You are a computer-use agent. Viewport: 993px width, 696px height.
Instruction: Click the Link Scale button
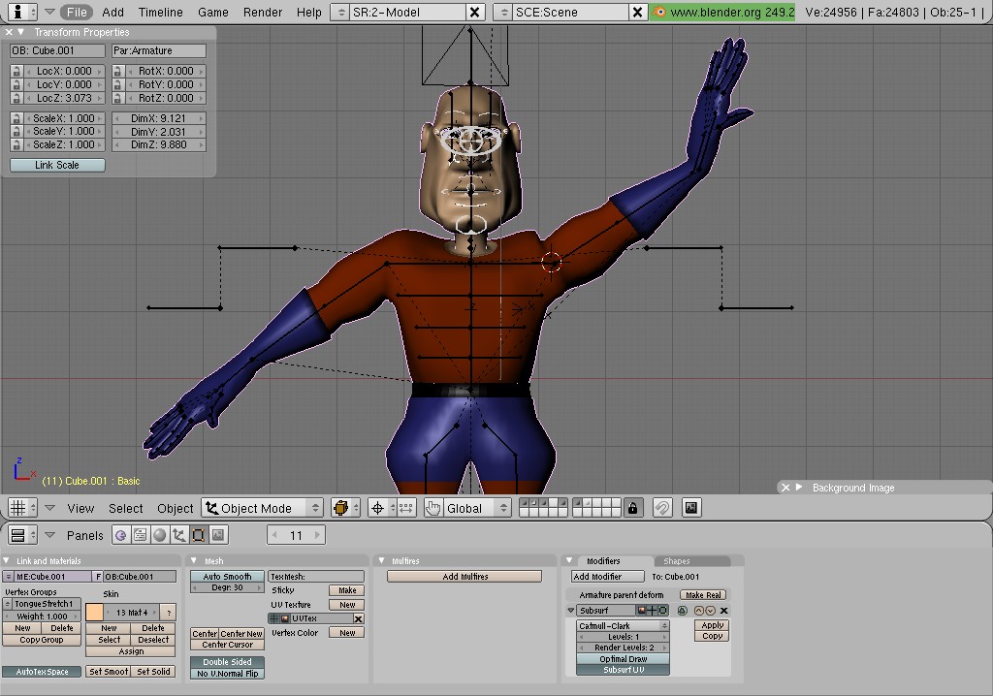(x=57, y=165)
